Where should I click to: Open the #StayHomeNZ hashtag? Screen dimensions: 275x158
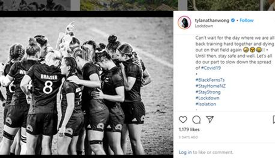tap(211, 86)
